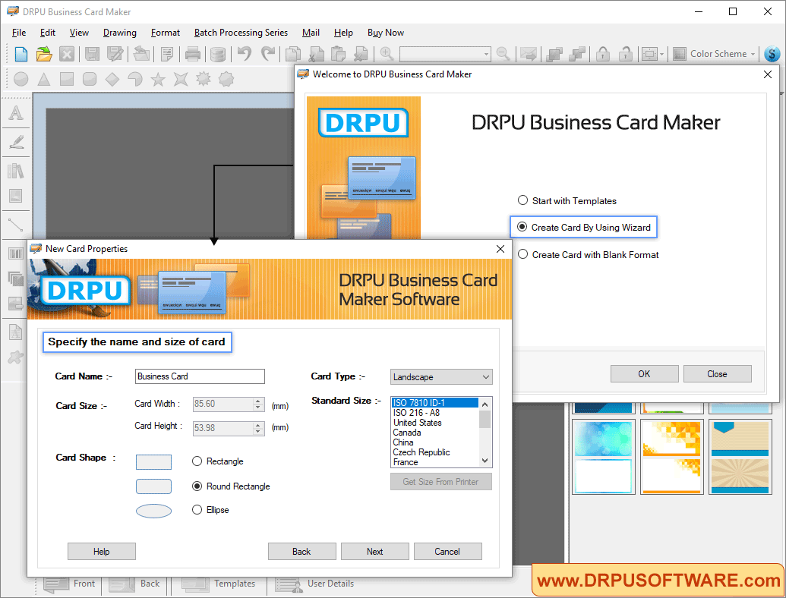The width and height of the screenshot is (786, 598).
Task: Select the five-point Star shape tool
Action: 158,79
